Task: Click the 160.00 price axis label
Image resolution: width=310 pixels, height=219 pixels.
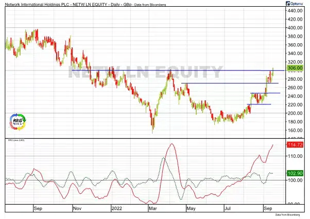Action: 295,131
